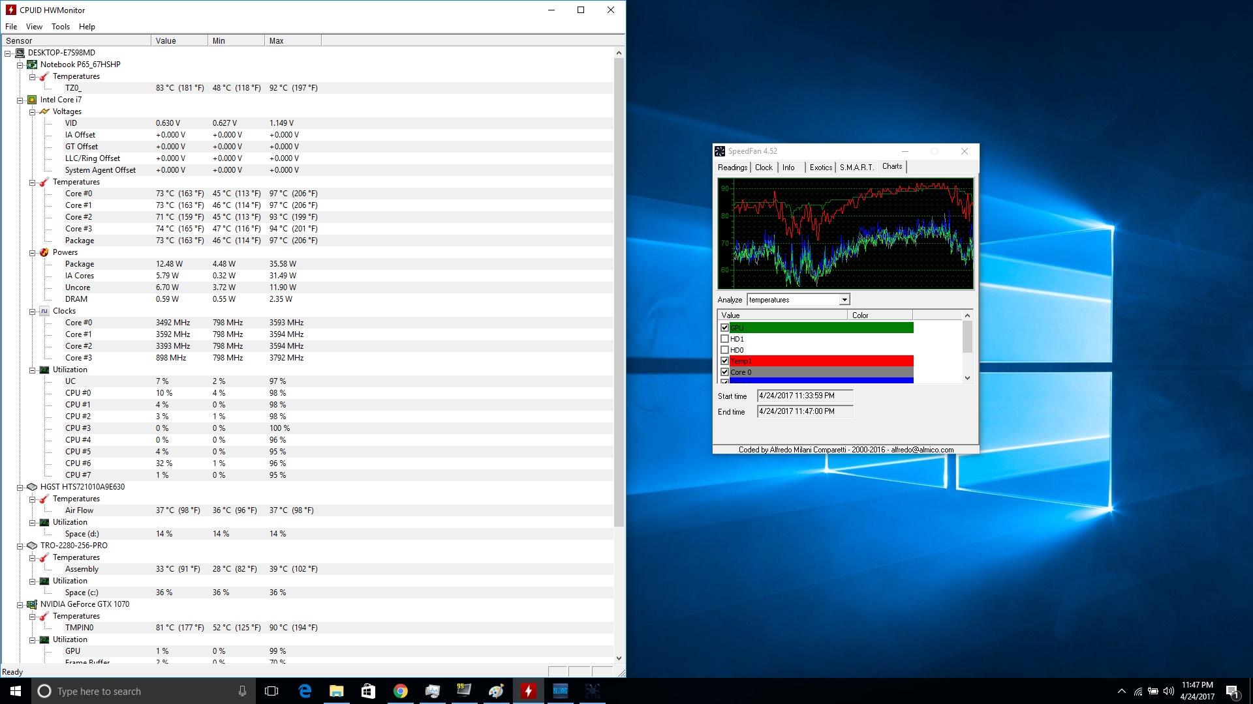This screenshot has width=1253, height=704.
Task: Click the HWMonitor taskbar icon
Action: click(528, 691)
